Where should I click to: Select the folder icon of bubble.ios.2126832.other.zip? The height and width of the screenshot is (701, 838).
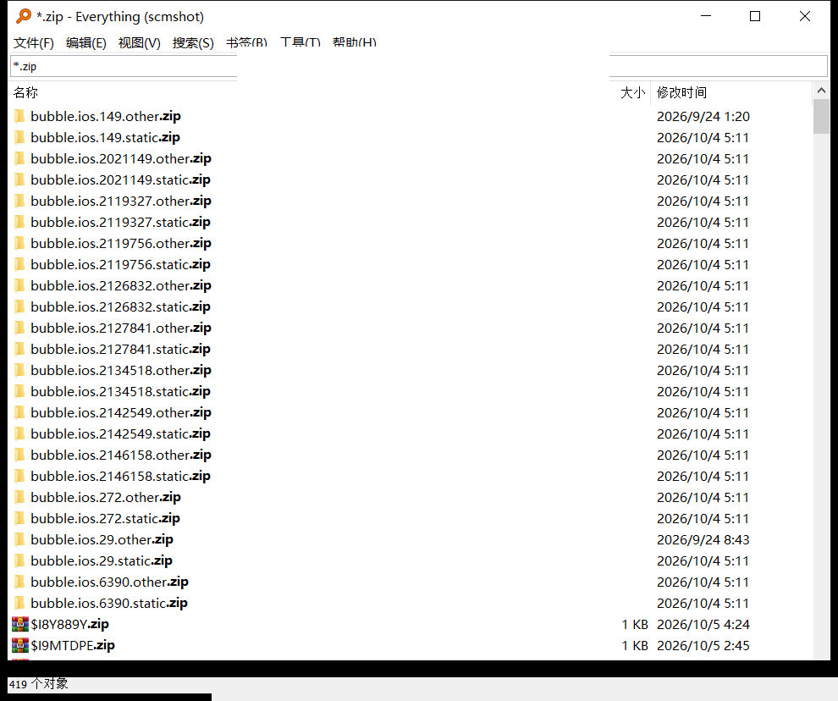click(19, 285)
